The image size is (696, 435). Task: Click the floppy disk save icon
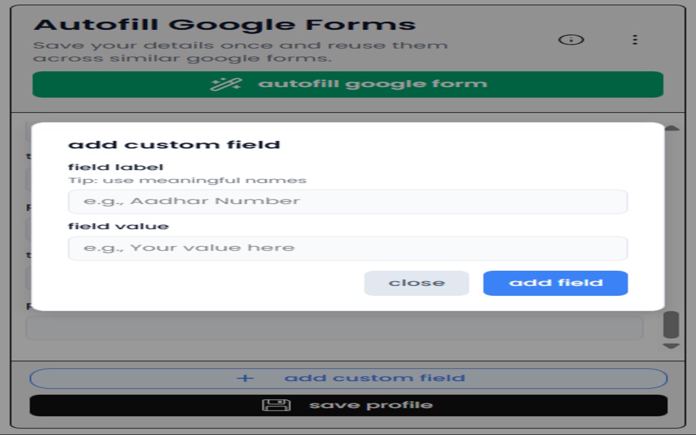[x=276, y=405]
